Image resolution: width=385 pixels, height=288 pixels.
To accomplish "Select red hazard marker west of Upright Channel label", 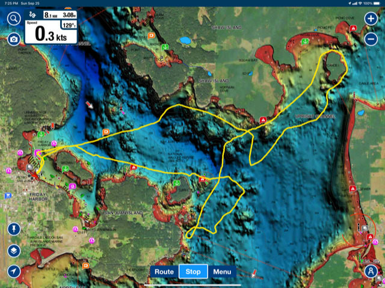I will (x=263, y=120).
